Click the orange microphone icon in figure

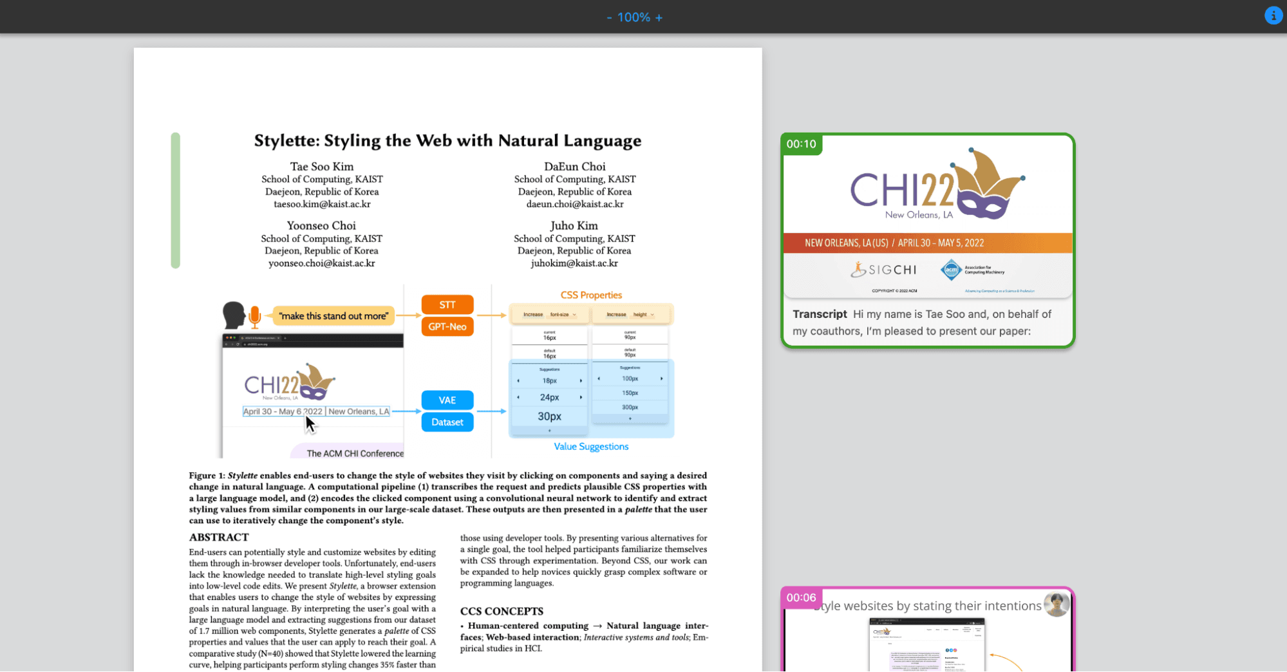pyautogui.click(x=255, y=316)
